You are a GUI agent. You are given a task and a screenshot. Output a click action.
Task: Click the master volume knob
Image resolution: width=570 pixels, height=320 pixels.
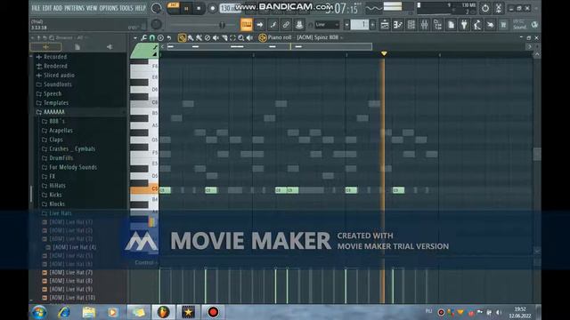click(x=157, y=8)
